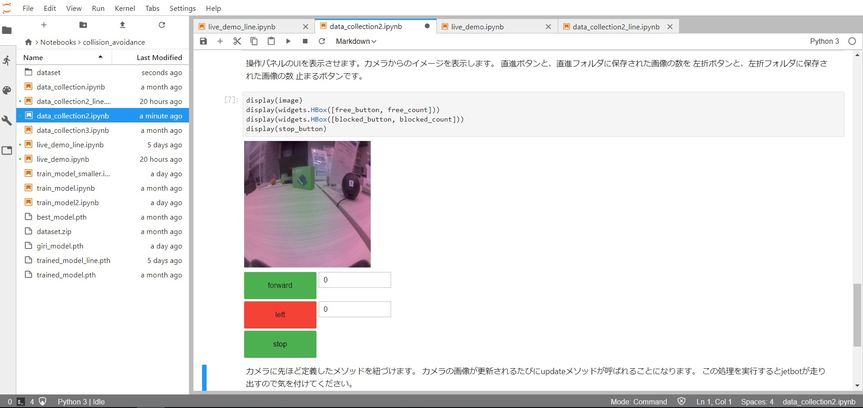Click the red left button

(x=280, y=314)
